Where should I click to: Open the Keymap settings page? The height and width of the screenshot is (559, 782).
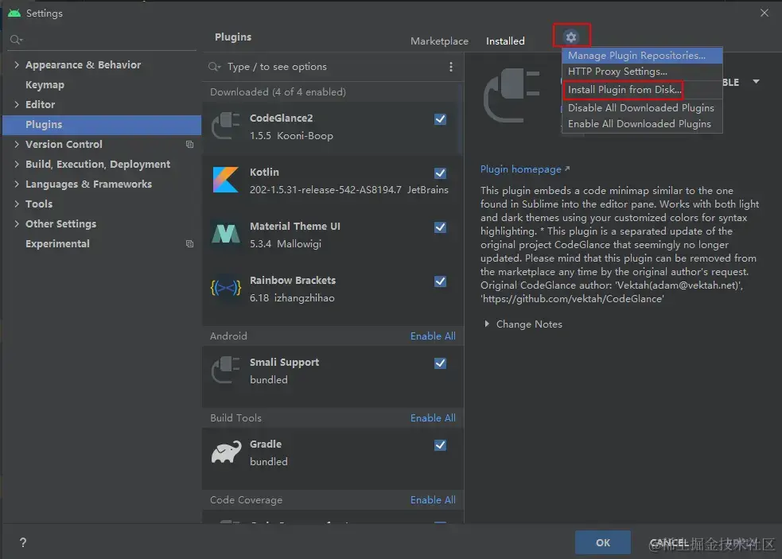[45, 85]
